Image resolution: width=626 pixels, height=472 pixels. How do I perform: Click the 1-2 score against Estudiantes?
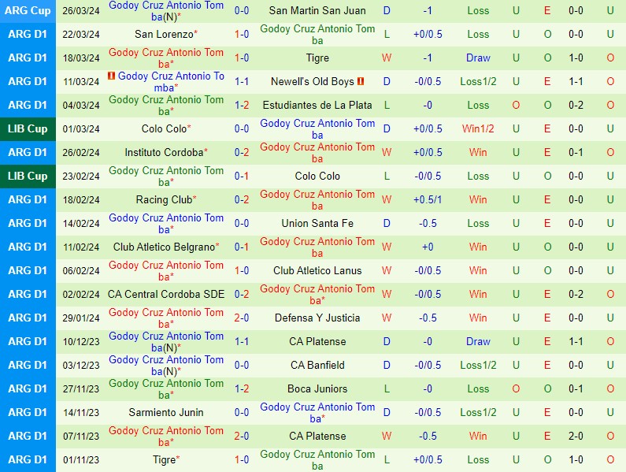point(242,105)
